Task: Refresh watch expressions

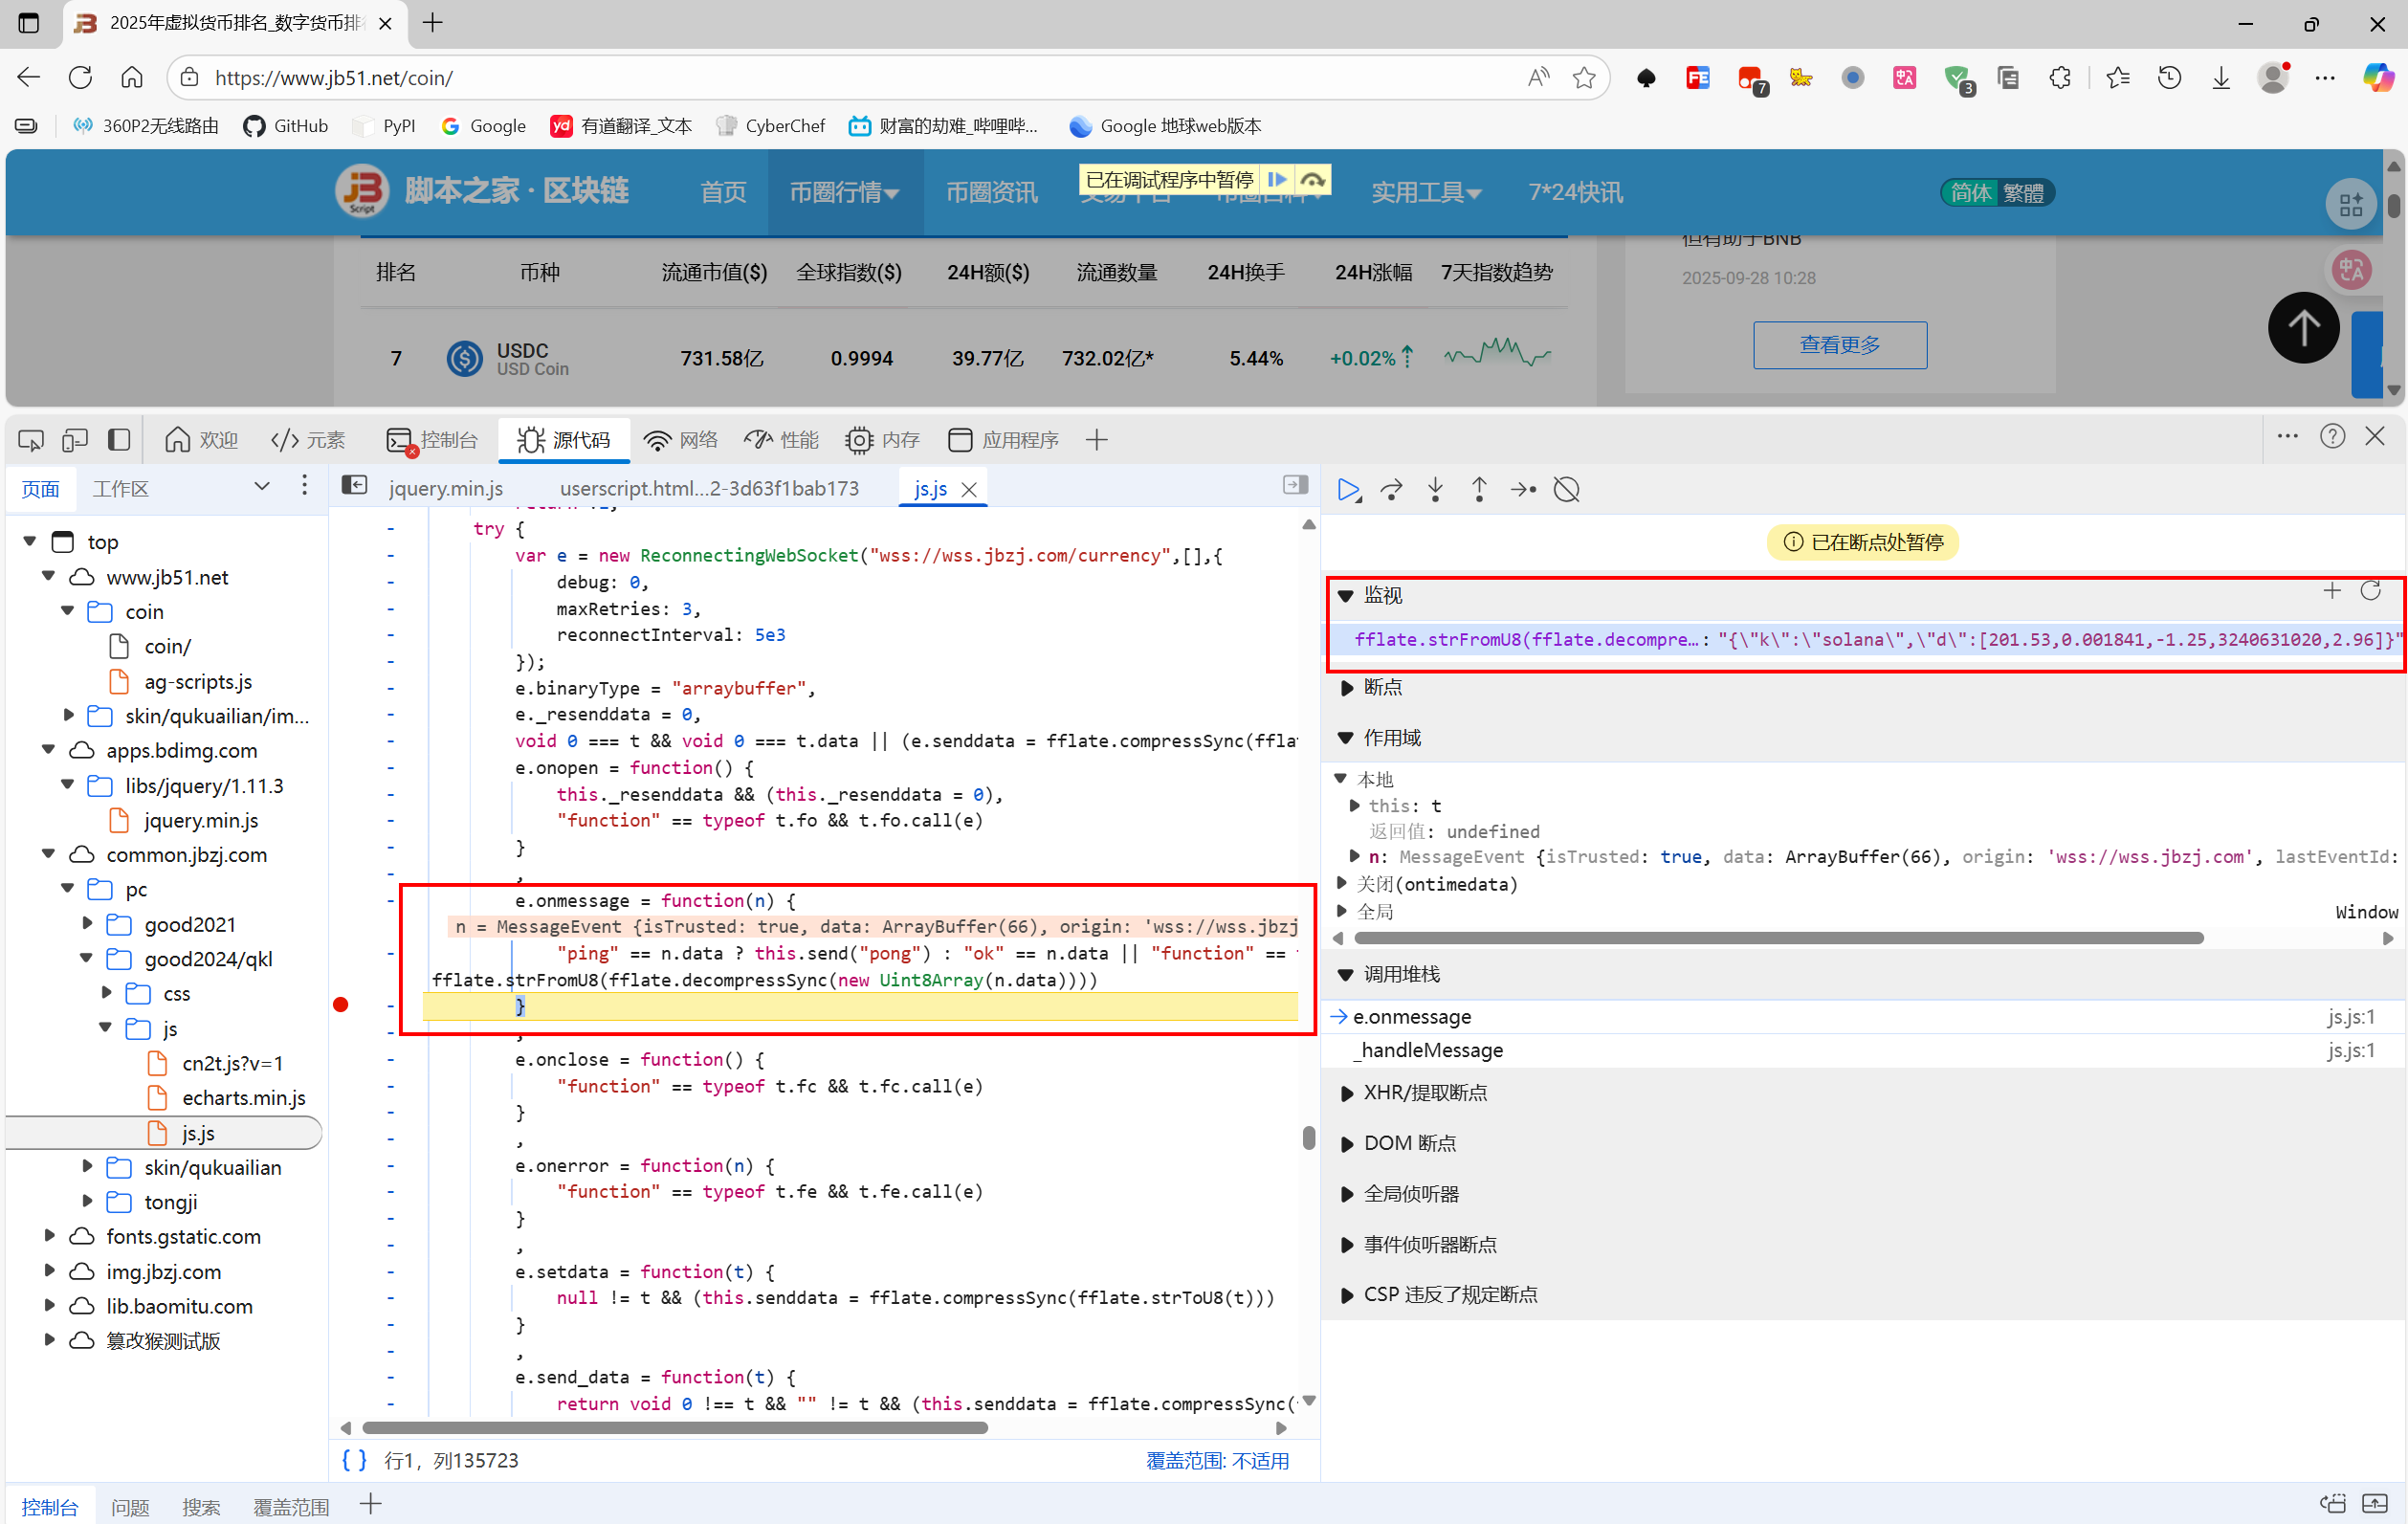Action: coord(2370,592)
